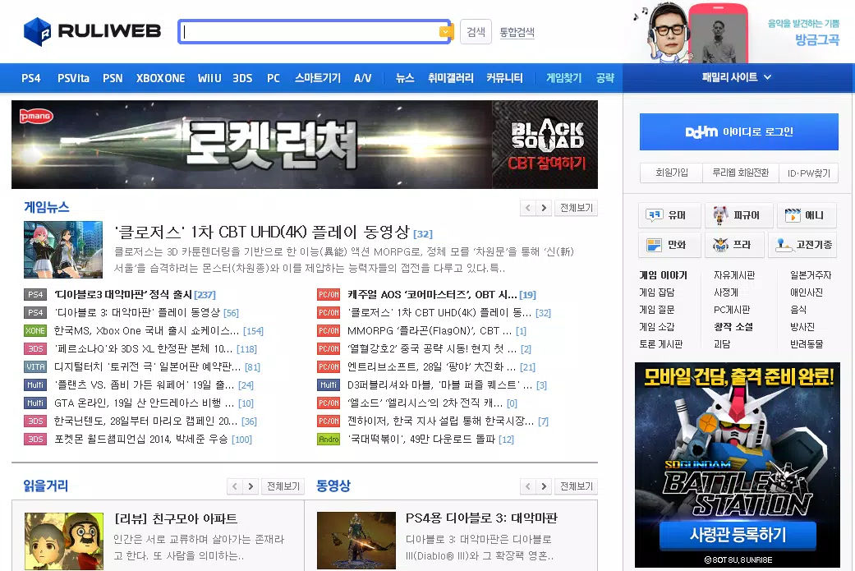Open the 피규어 category icon button
The width and height of the screenshot is (855, 571).
[739, 215]
